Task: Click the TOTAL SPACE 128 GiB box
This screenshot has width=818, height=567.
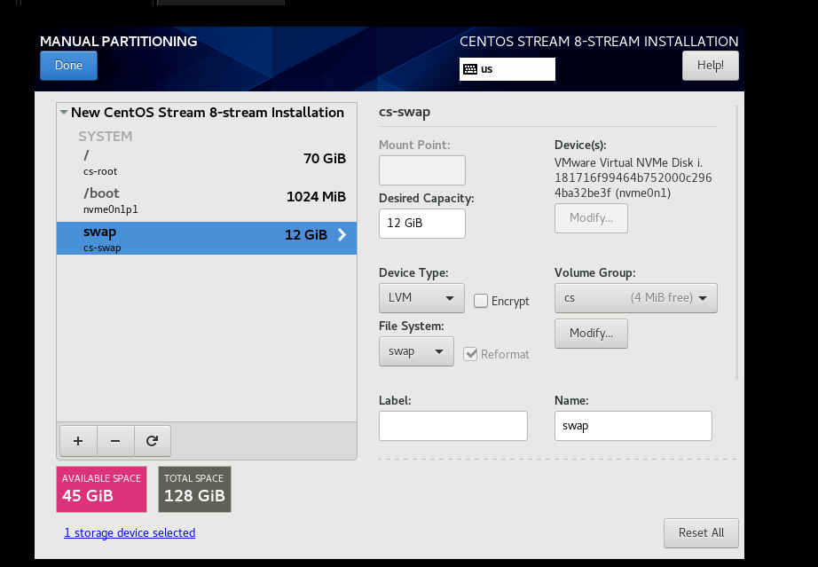Action: (194, 489)
